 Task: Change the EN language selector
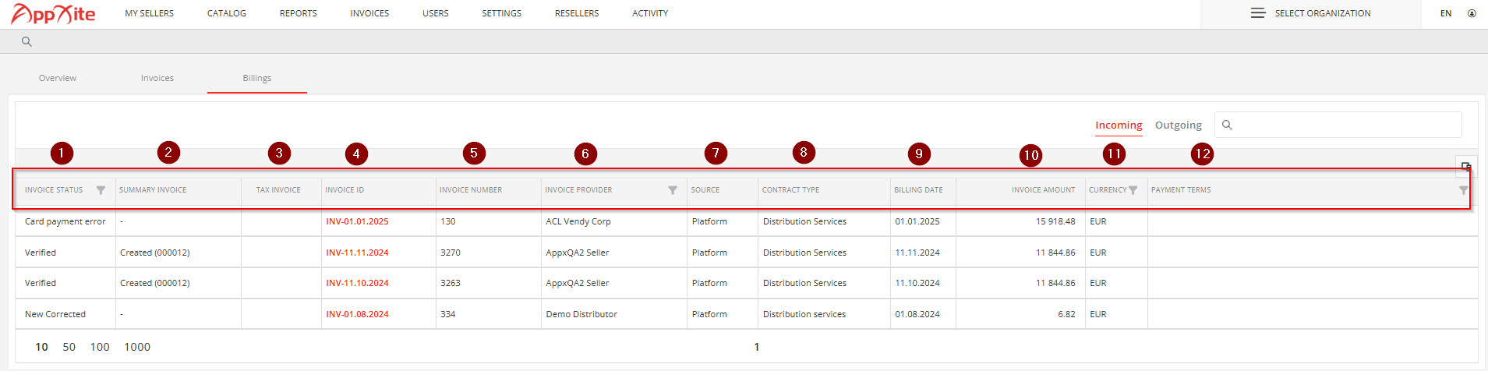pos(1446,13)
